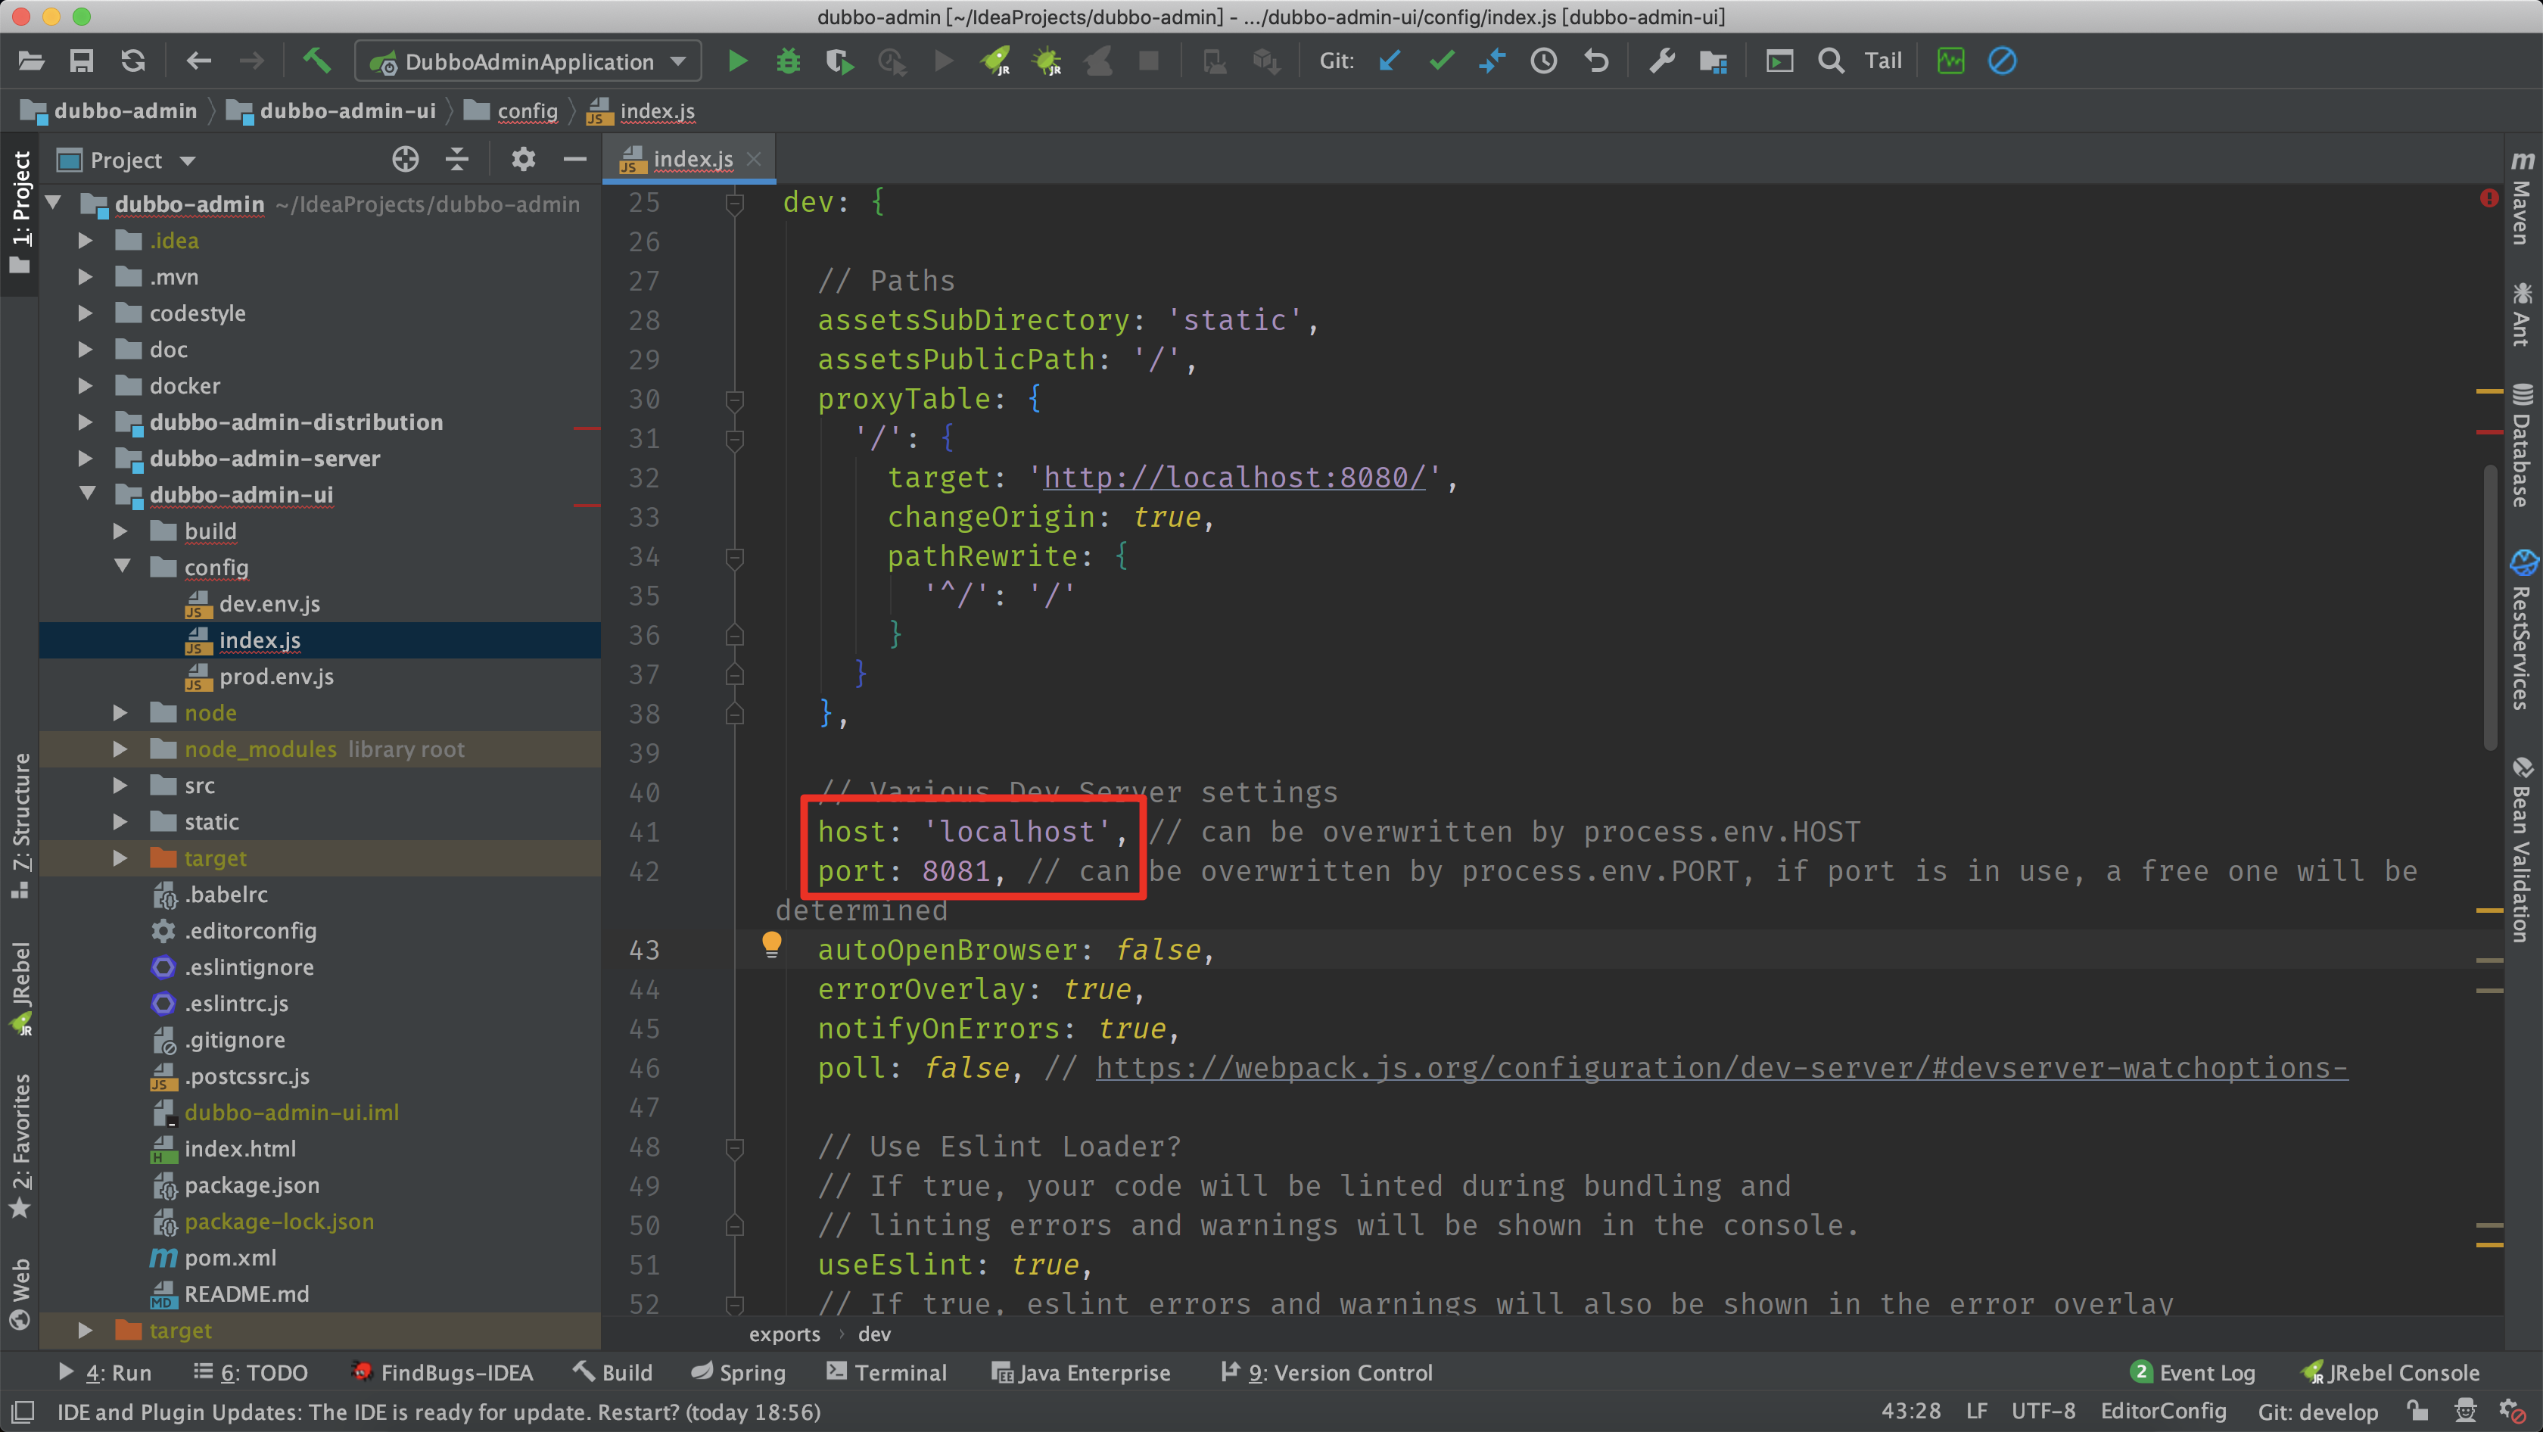Viewport: 2543px width, 1432px height.
Task: Click the LF line separator widget
Action: [x=1976, y=1412]
